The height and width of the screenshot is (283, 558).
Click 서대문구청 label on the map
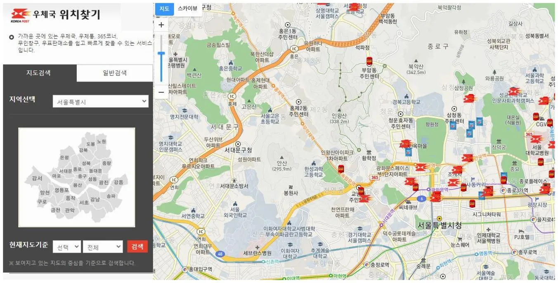click(x=238, y=150)
